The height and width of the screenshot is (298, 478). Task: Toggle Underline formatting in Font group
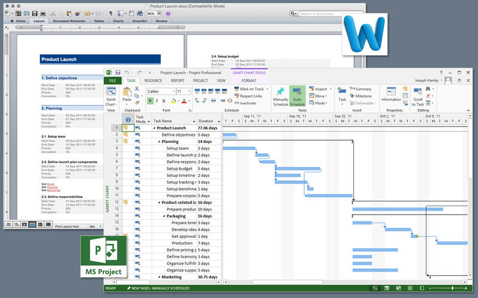[x=164, y=101]
